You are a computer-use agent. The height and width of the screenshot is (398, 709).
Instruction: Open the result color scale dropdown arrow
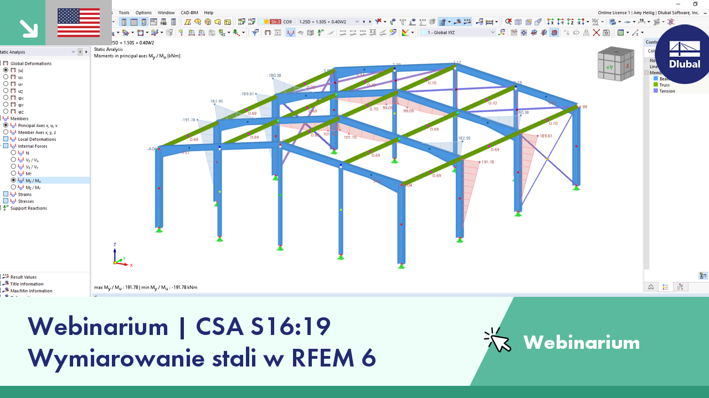coord(412,33)
